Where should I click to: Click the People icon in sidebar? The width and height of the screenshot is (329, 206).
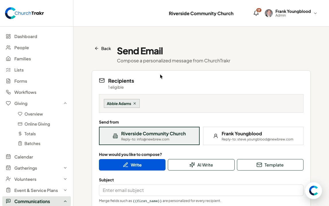pyautogui.click(x=8, y=47)
